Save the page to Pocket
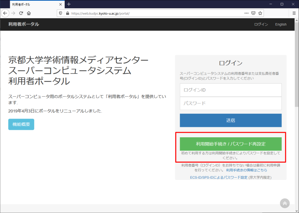The width and height of the screenshot is (299, 213). [x=253, y=13]
